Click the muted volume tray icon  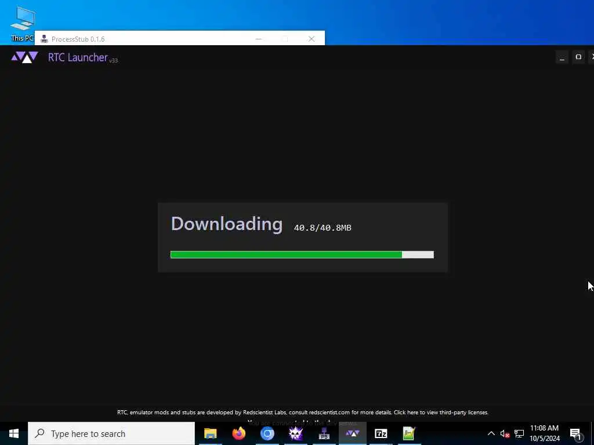coord(505,433)
